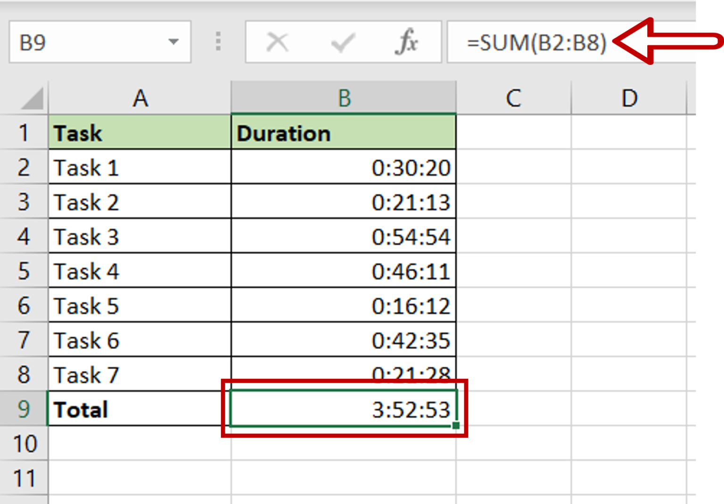The width and height of the screenshot is (724, 504).
Task: Select column header D
Action: coord(629,98)
